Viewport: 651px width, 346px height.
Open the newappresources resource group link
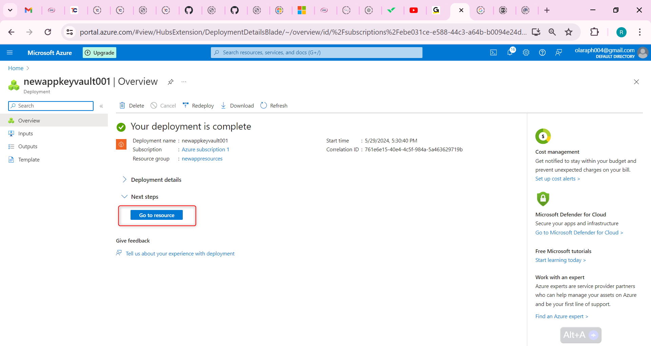[202, 158]
